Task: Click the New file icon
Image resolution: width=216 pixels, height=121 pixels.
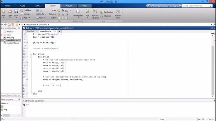Action: [3, 11]
